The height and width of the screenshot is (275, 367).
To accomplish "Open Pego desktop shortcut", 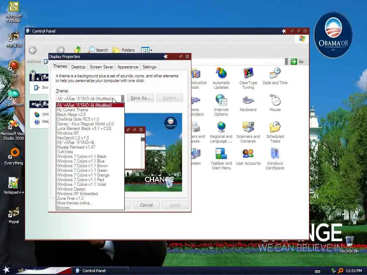I will click(14, 68).
